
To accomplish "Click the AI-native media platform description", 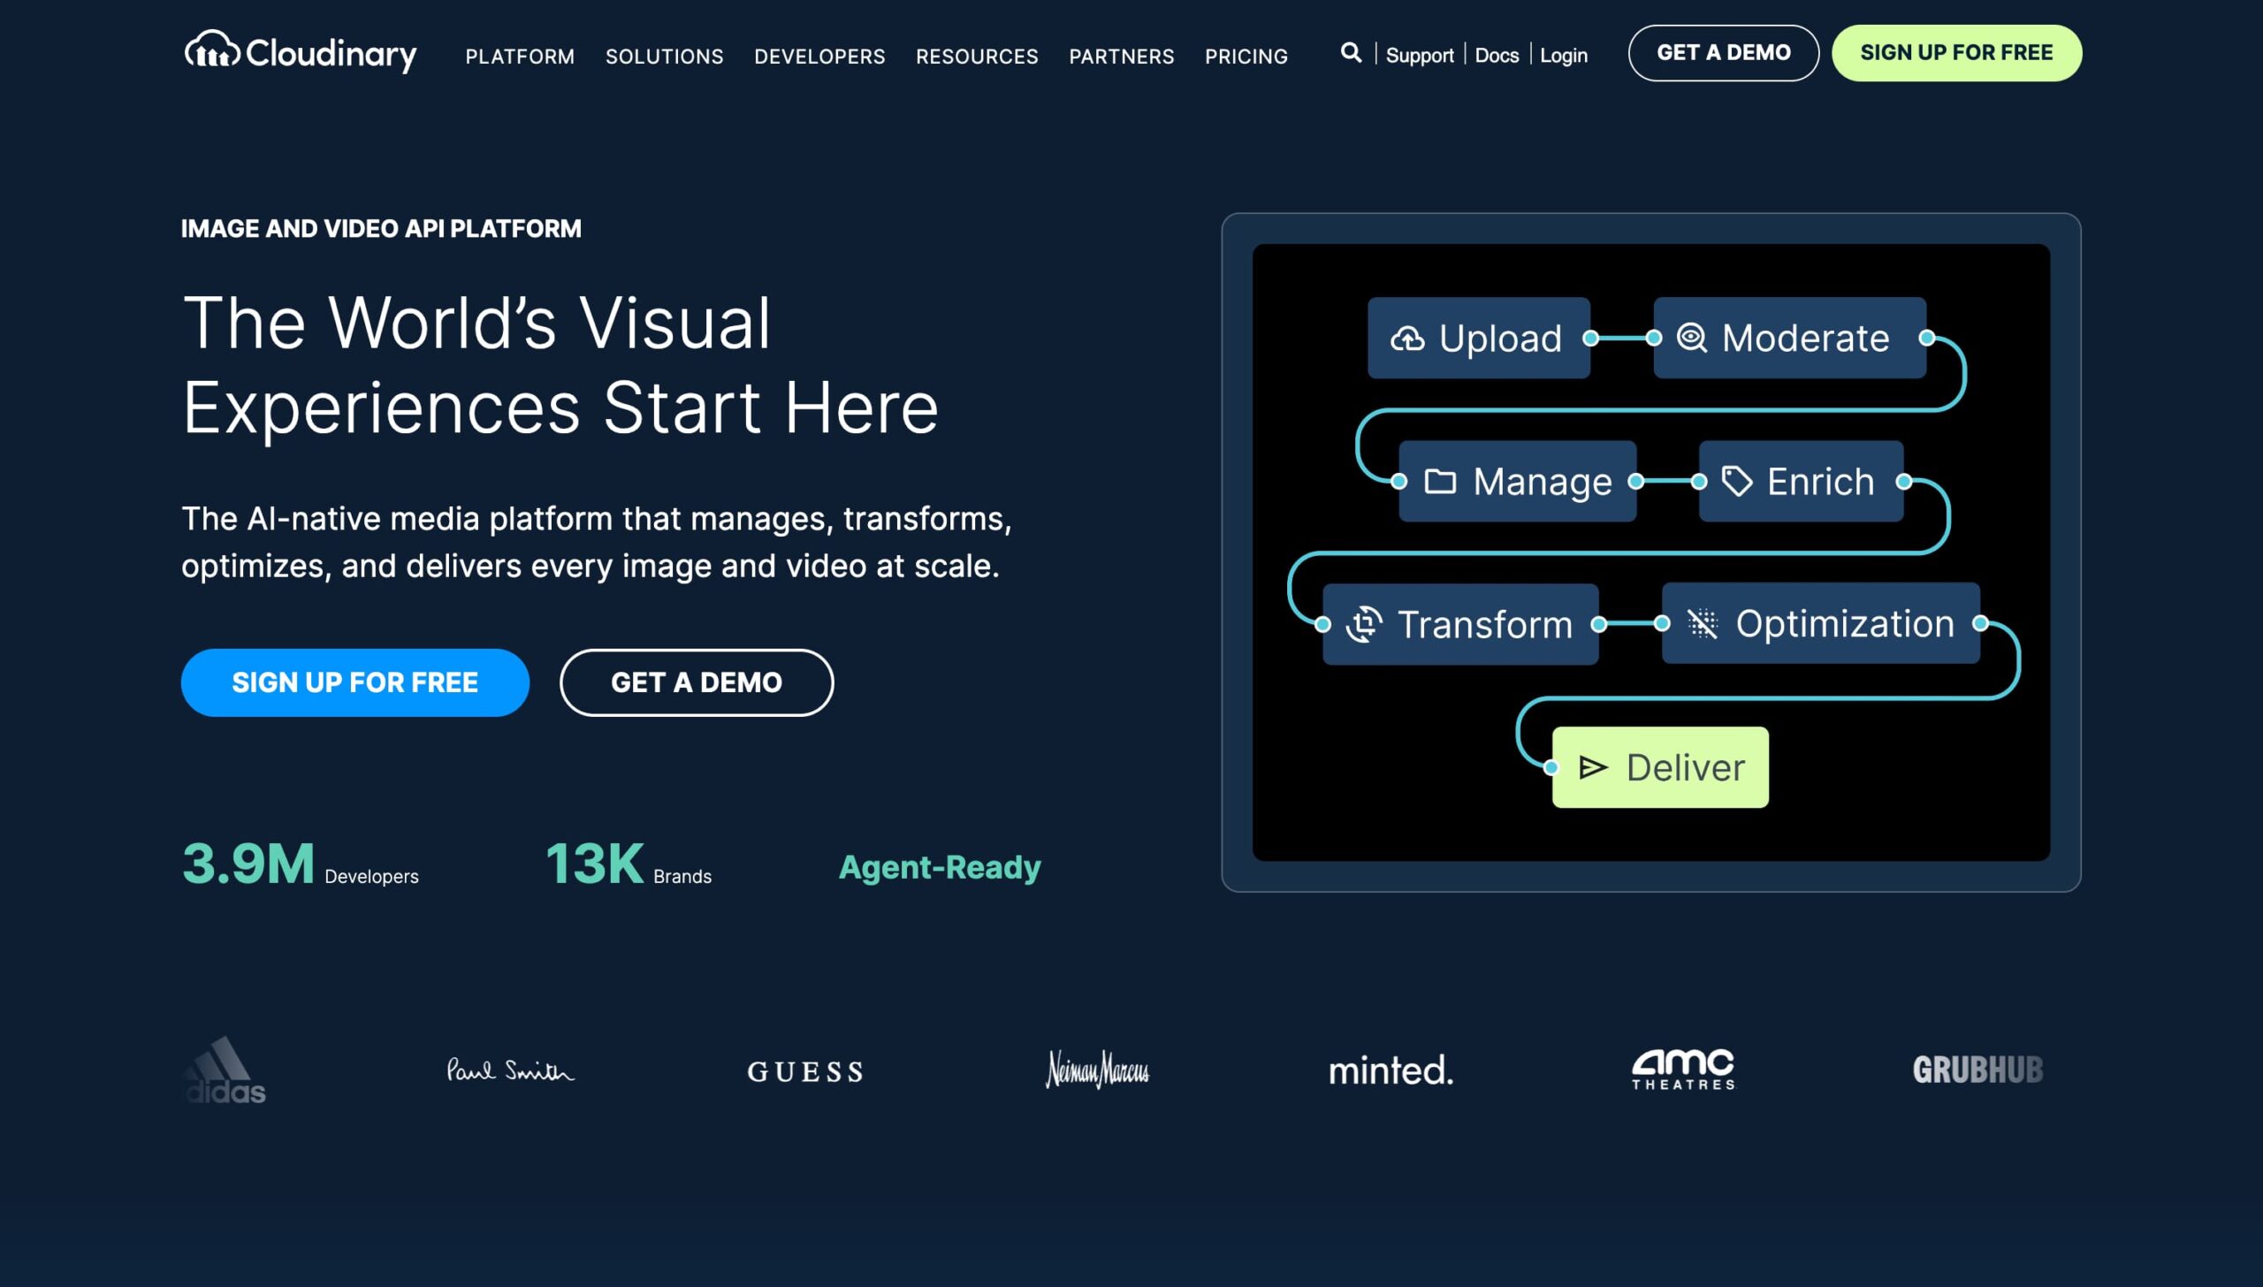I will 597,542.
